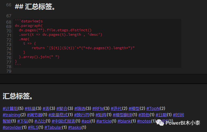Click line number 66 in gutter

click(x=9, y=5)
